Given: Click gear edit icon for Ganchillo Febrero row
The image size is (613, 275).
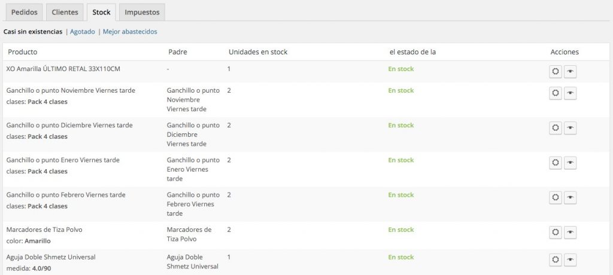Looking at the screenshot, I should 555,197.
